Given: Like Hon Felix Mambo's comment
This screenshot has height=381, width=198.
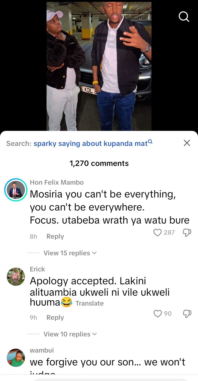Looking at the screenshot, I should click(158, 233).
